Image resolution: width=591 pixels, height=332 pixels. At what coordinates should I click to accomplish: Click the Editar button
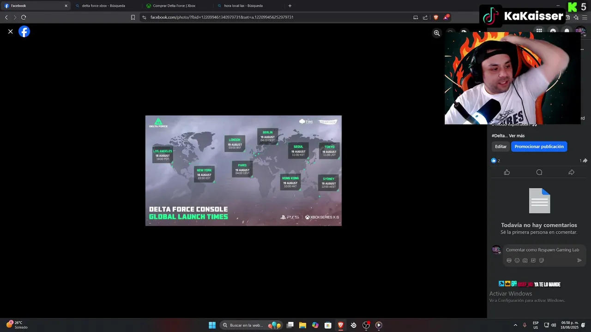[x=501, y=147]
